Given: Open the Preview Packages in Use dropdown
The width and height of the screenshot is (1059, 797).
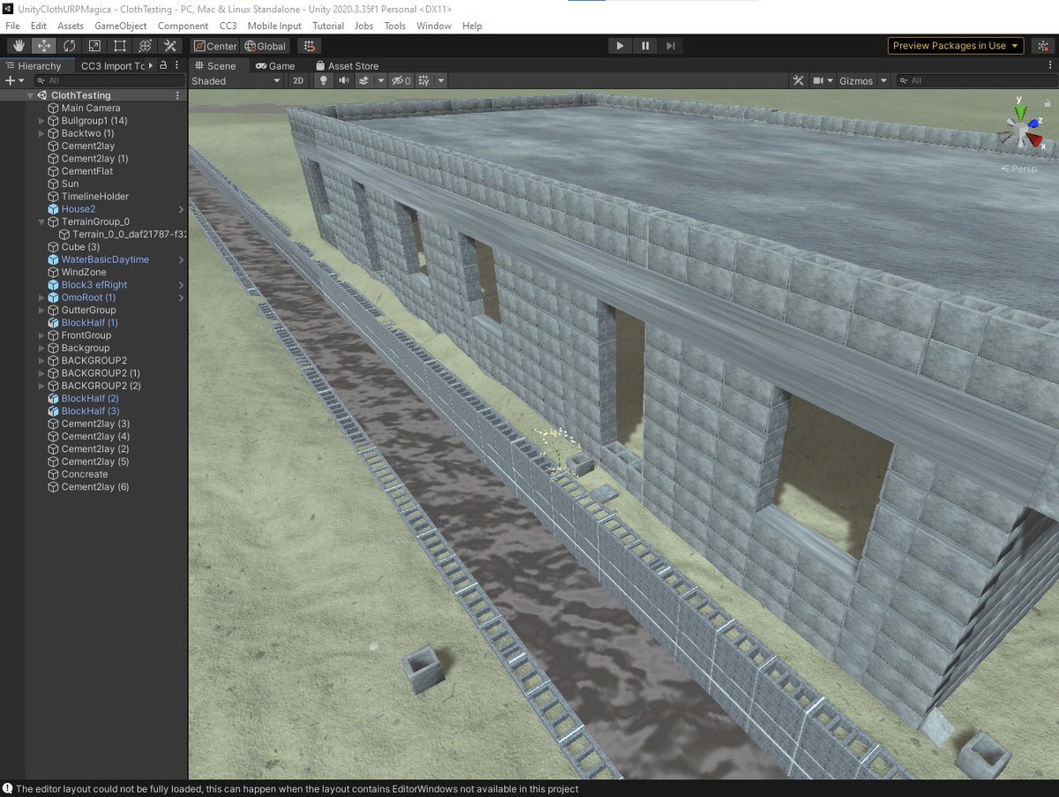Looking at the screenshot, I should [x=956, y=46].
